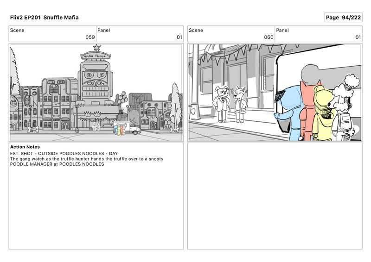This screenshot has height=262, width=371.
Task: Click the empty notes box under scene 060
Action: click(x=275, y=196)
